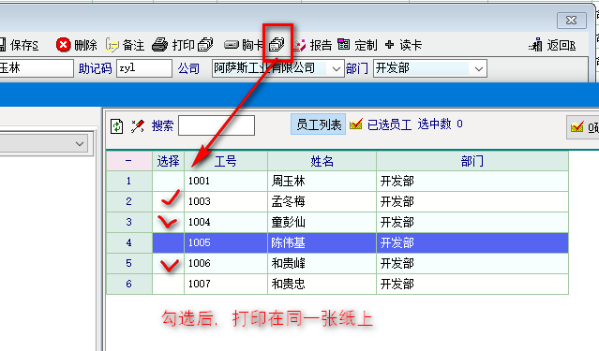Click the highlighted batch badge print icon
Viewport: 599px width, 351px height.
point(277,45)
